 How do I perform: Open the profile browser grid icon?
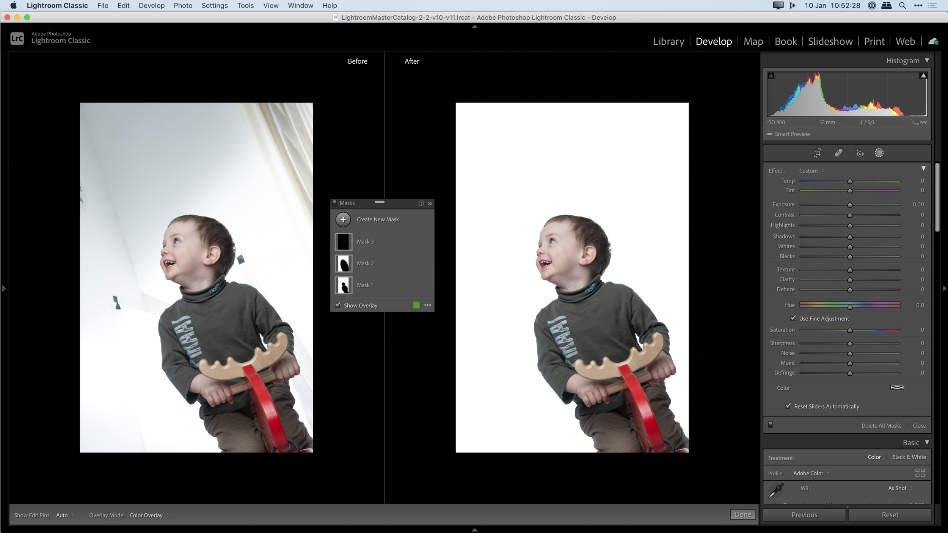click(920, 473)
